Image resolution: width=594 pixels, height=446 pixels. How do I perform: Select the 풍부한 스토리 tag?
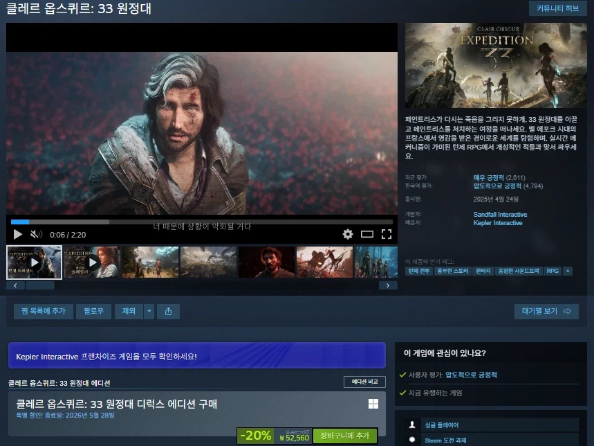tap(452, 271)
